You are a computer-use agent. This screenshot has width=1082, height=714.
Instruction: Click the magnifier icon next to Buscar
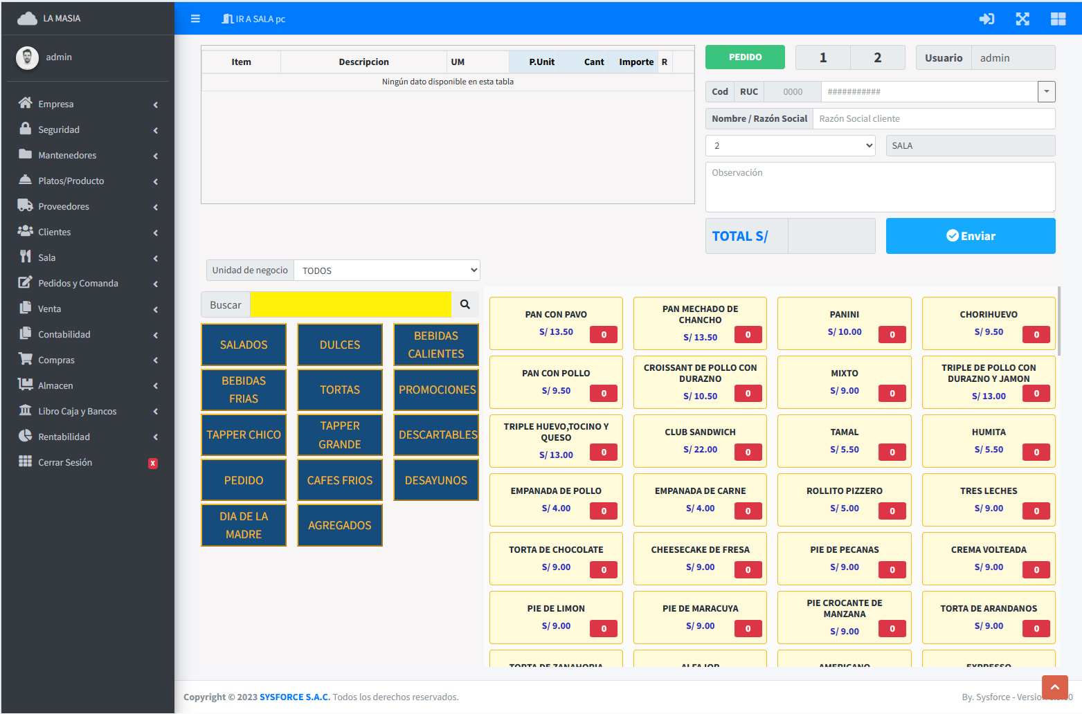click(465, 304)
